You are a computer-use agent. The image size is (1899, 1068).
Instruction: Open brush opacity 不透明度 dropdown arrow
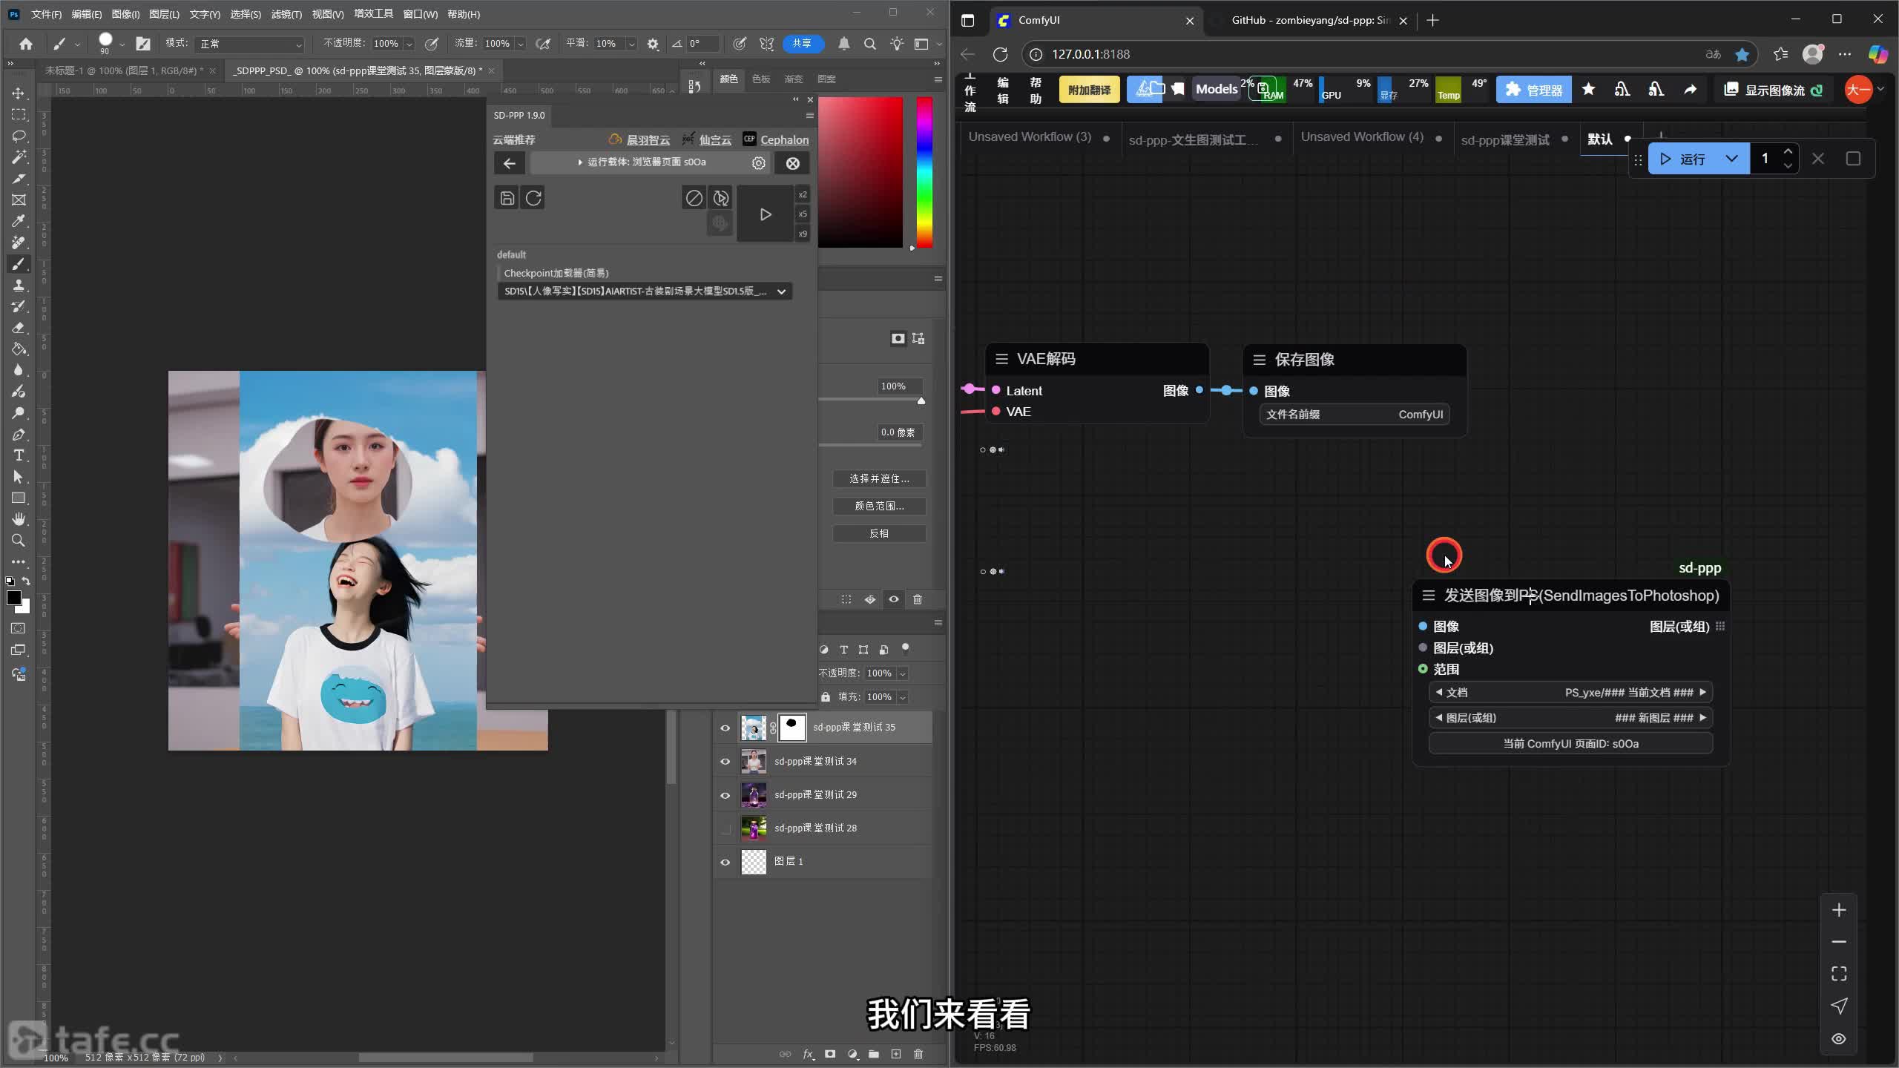click(409, 44)
